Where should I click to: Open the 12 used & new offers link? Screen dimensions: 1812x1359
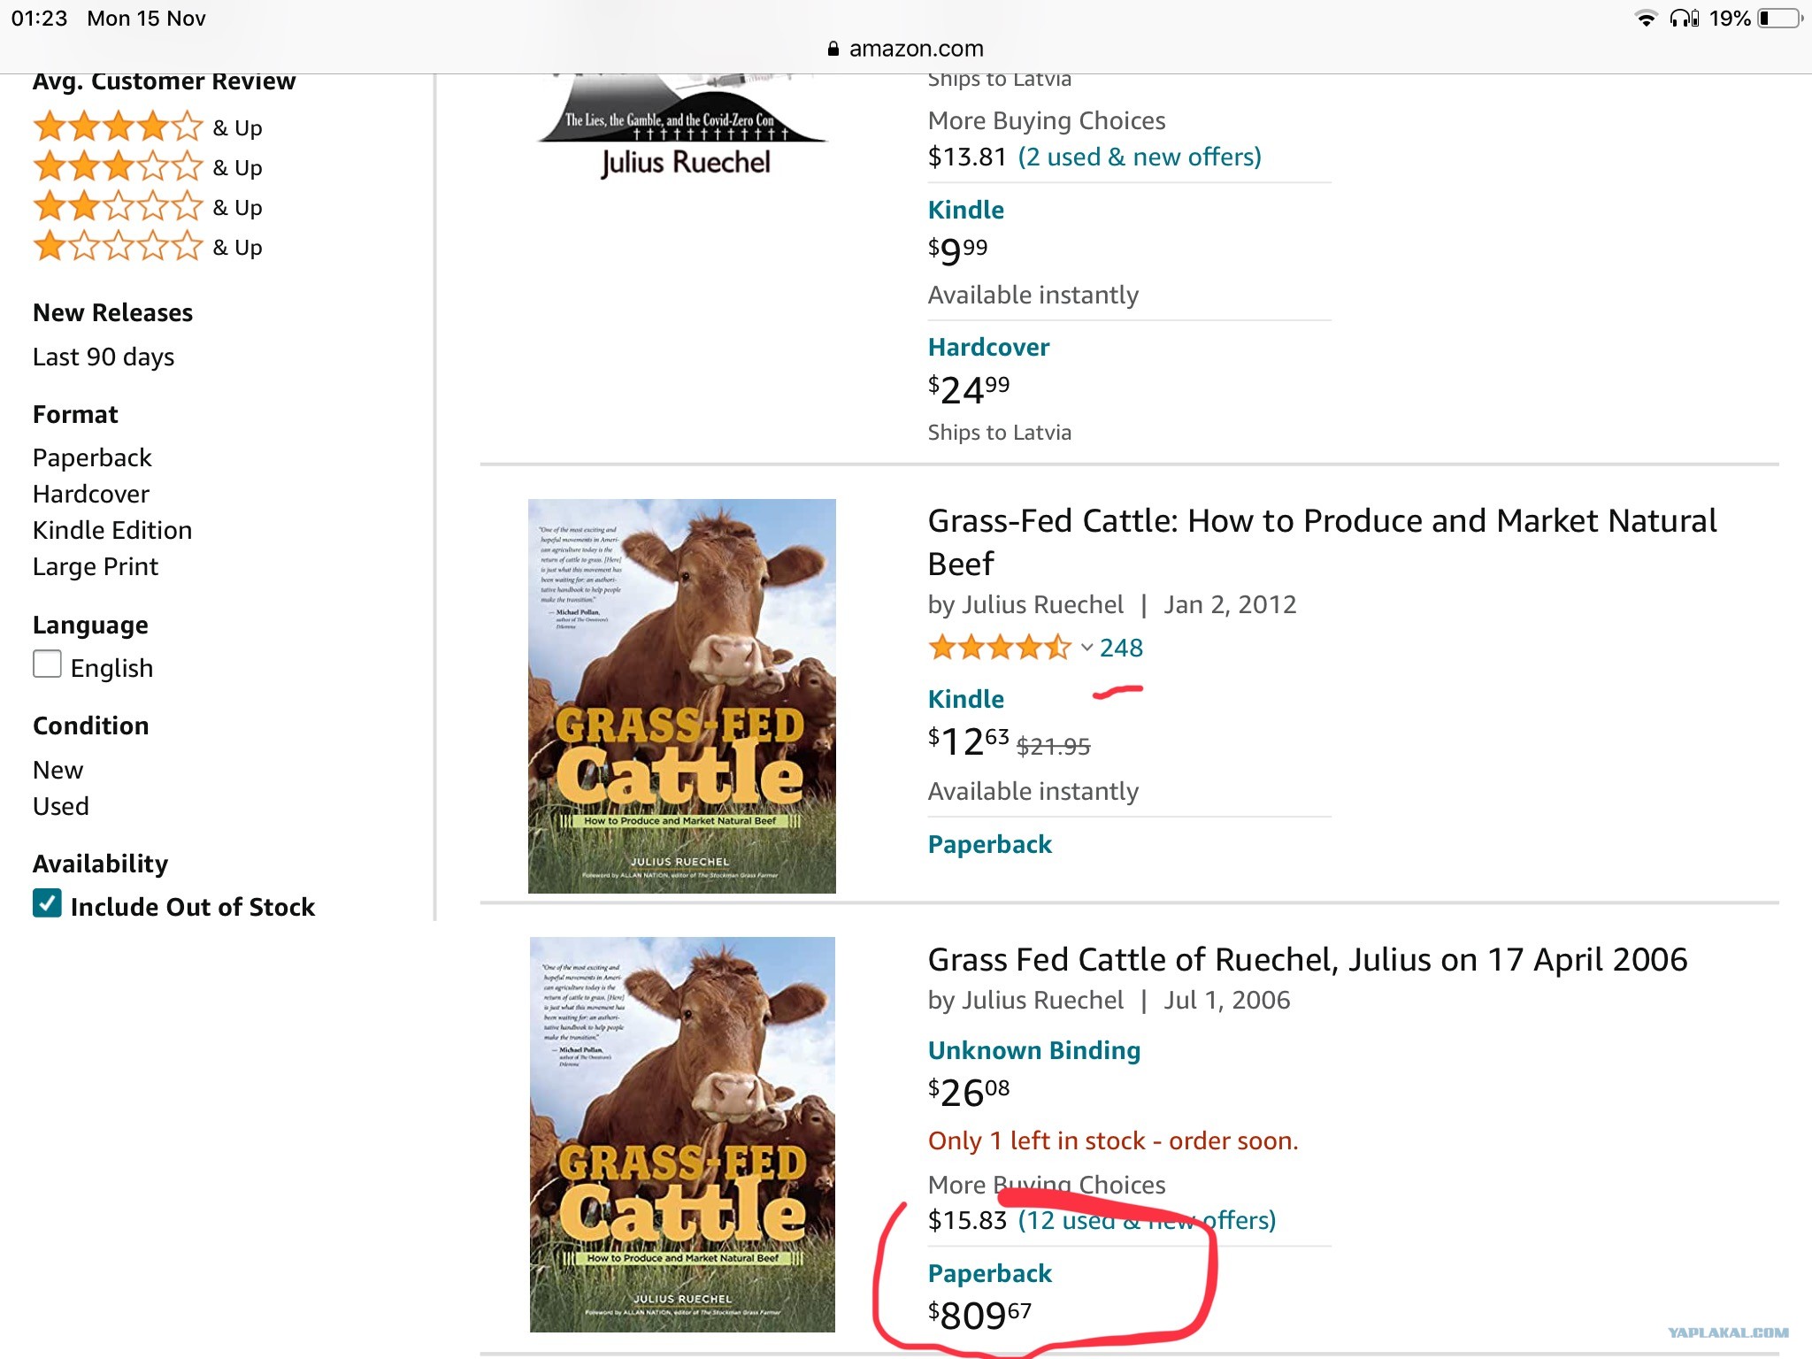pyautogui.click(x=1147, y=1220)
